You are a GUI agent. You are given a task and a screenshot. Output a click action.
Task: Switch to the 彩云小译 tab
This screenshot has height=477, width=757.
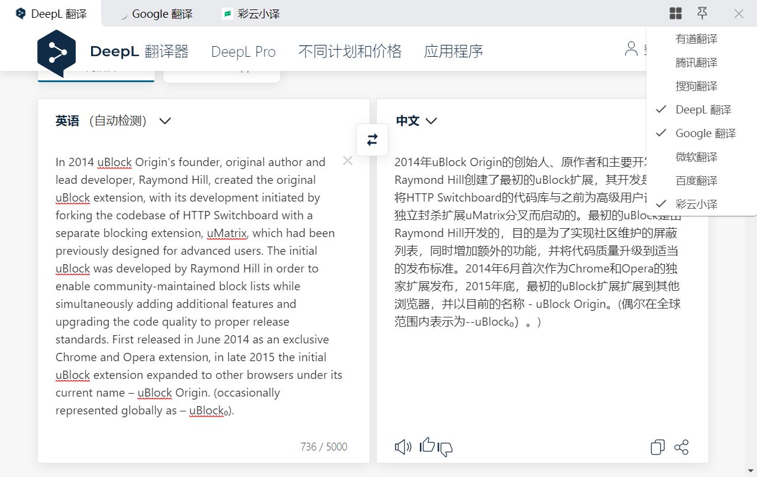coord(251,13)
